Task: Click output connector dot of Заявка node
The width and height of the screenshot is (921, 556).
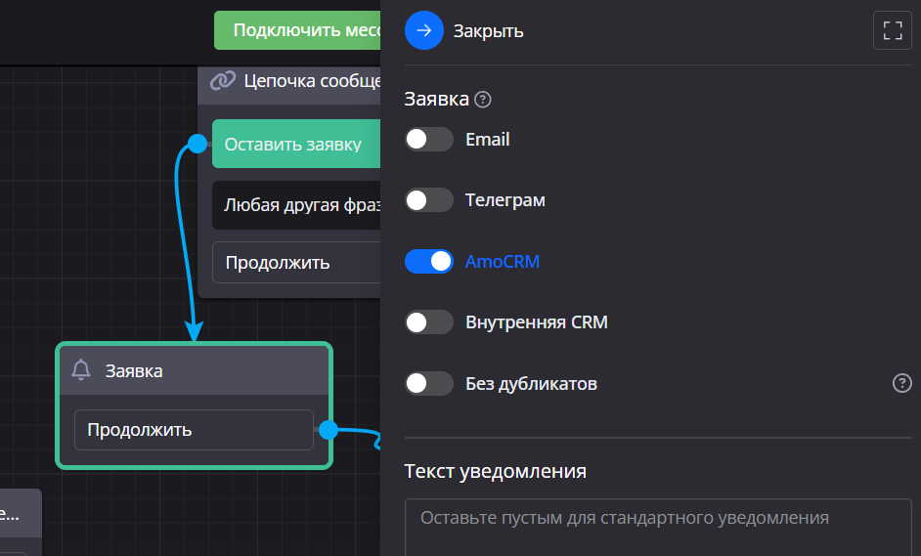Action: [x=329, y=430]
